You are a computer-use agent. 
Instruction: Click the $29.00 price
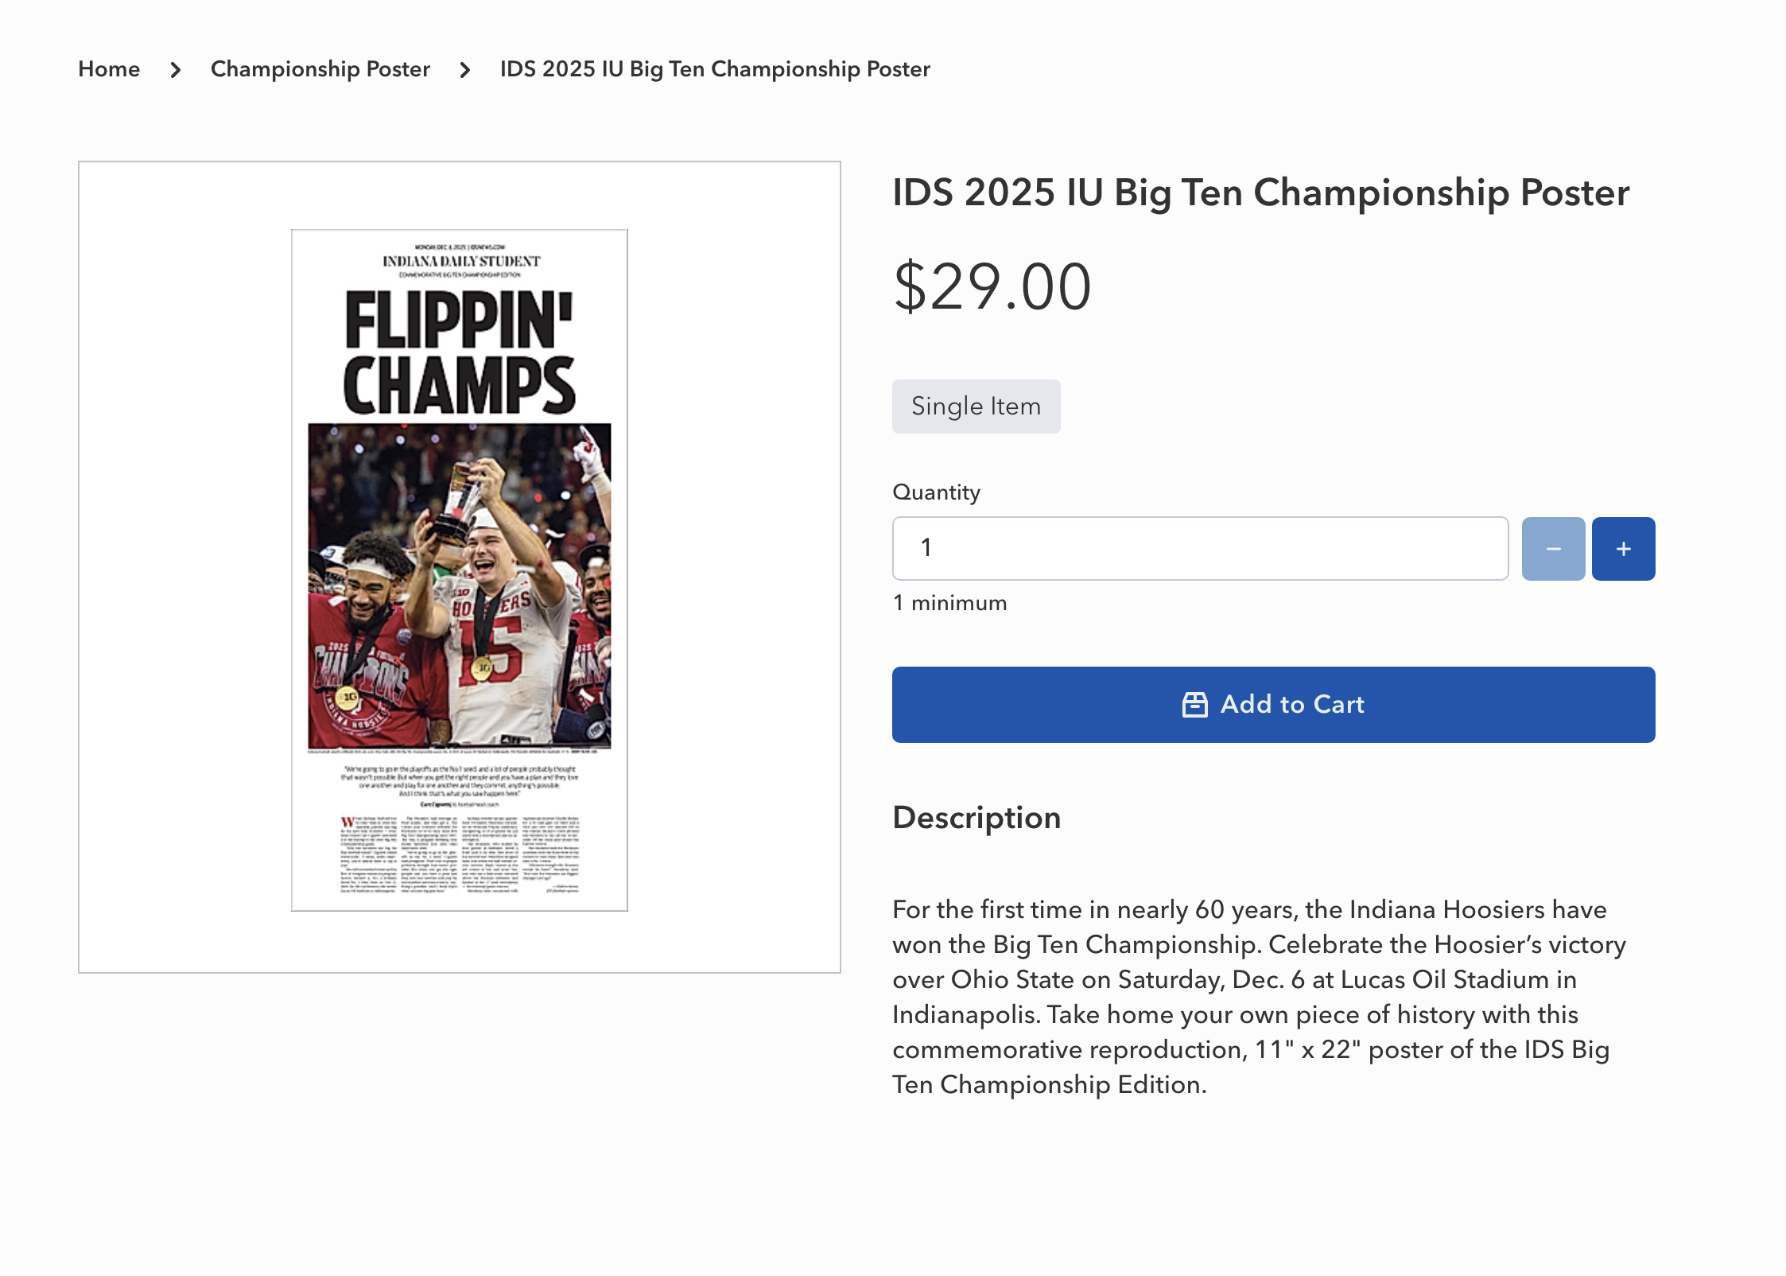coord(992,286)
